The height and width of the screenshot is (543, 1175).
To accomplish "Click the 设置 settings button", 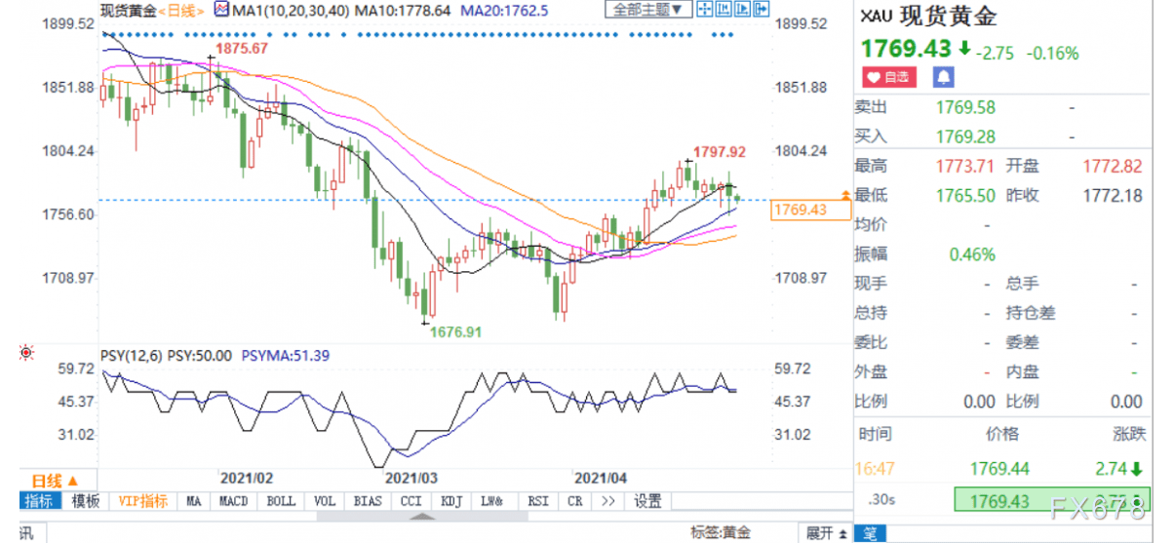I will tap(647, 501).
